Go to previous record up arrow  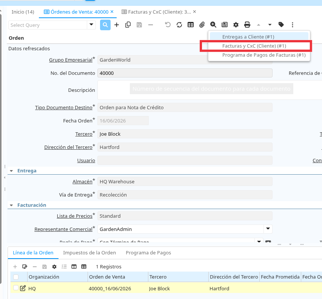[259, 25]
